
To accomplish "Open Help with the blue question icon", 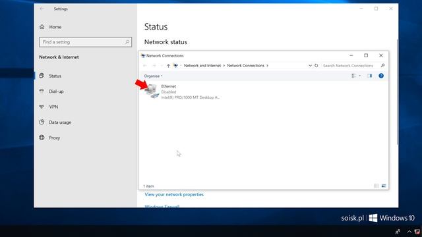I will click(381, 76).
